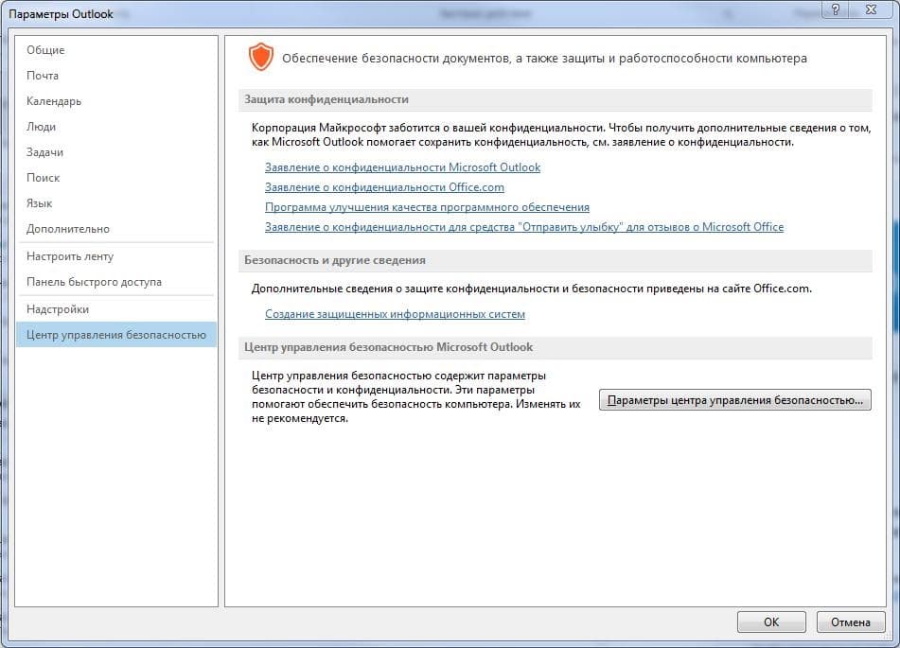Open the Надстройки category
The image size is (900, 648).
[116, 309]
